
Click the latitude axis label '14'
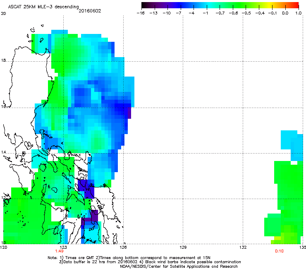coord(3,152)
